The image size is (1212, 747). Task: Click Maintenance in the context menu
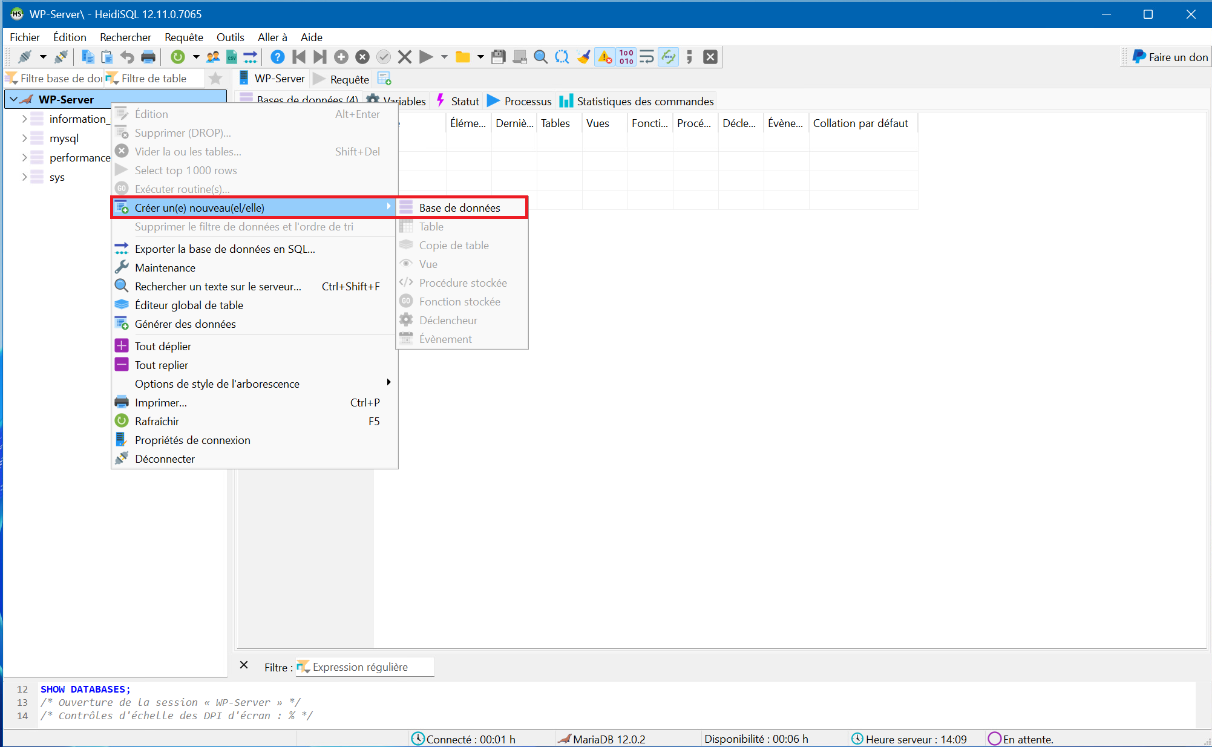click(165, 267)
